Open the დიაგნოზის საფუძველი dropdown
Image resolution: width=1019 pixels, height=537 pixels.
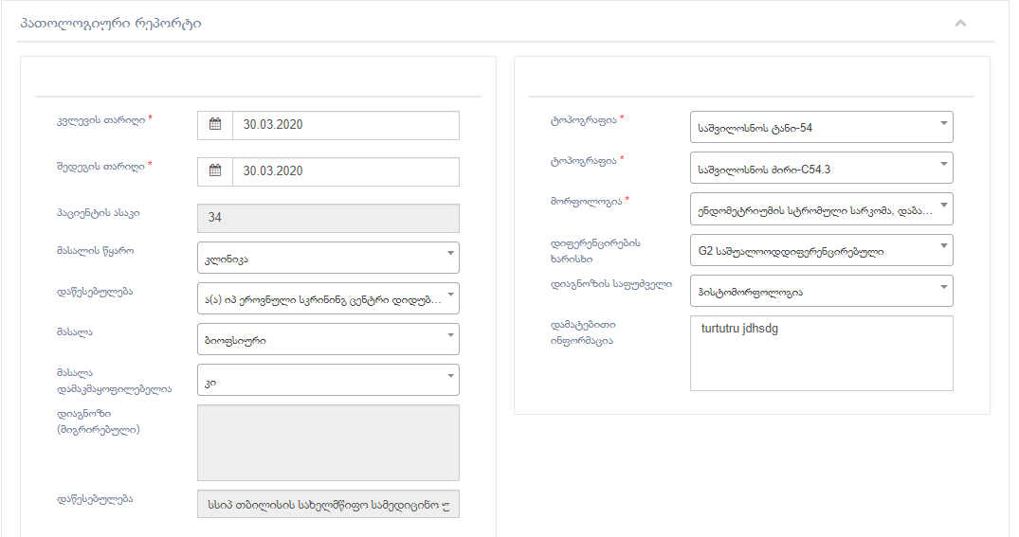pyautogui.click(x=821, y=291)
